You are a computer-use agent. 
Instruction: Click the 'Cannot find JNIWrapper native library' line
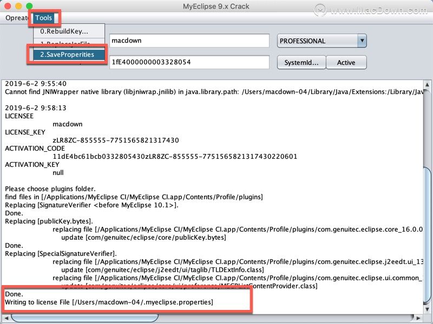coord(214,92)
